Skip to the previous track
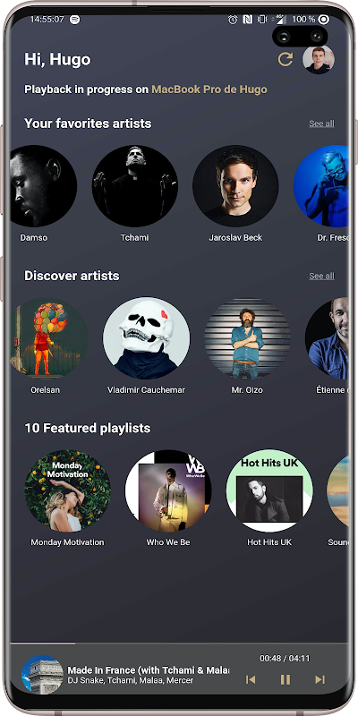Screen dimensions: 358x716 [251, 679]
